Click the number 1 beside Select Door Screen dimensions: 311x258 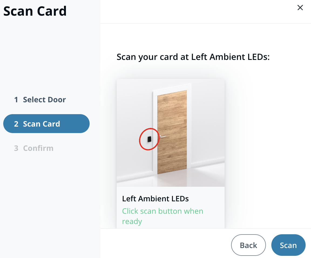[16, 100]
